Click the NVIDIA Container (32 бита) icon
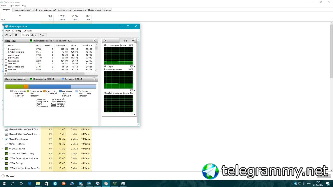This screenshot has height=187, width=333. [7, 153]
